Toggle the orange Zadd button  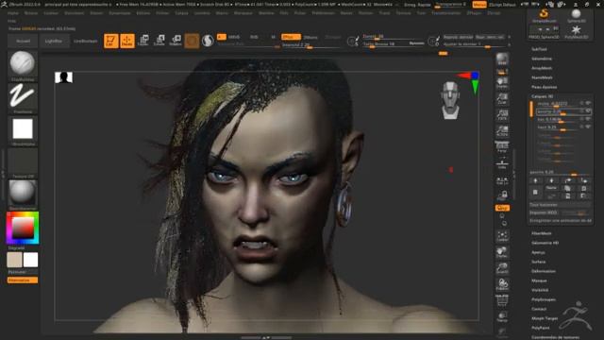(x=291, y=37)
